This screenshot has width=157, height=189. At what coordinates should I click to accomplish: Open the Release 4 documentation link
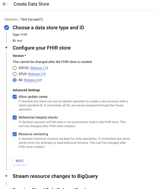(31, 80)
